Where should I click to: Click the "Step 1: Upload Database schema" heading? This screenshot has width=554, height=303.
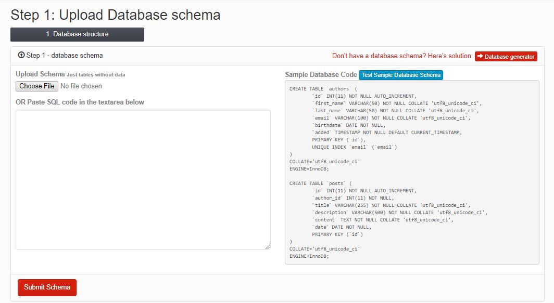[x=115, y=15]
